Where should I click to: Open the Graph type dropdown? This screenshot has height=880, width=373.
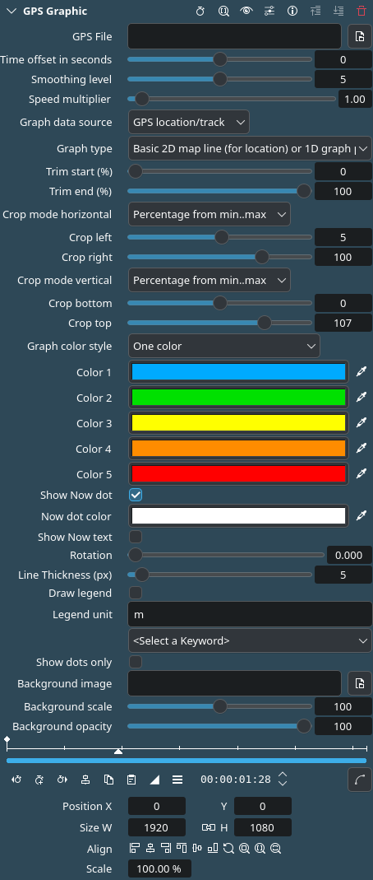point(250,149)
